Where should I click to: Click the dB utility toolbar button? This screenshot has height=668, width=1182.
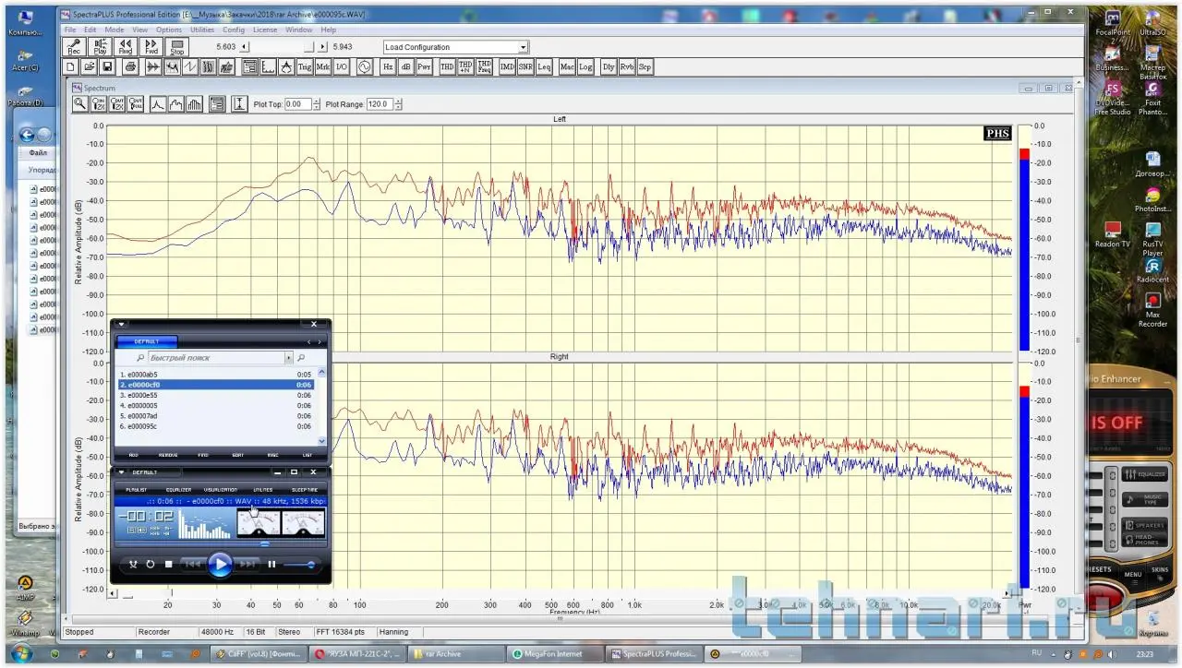(406, 67)
